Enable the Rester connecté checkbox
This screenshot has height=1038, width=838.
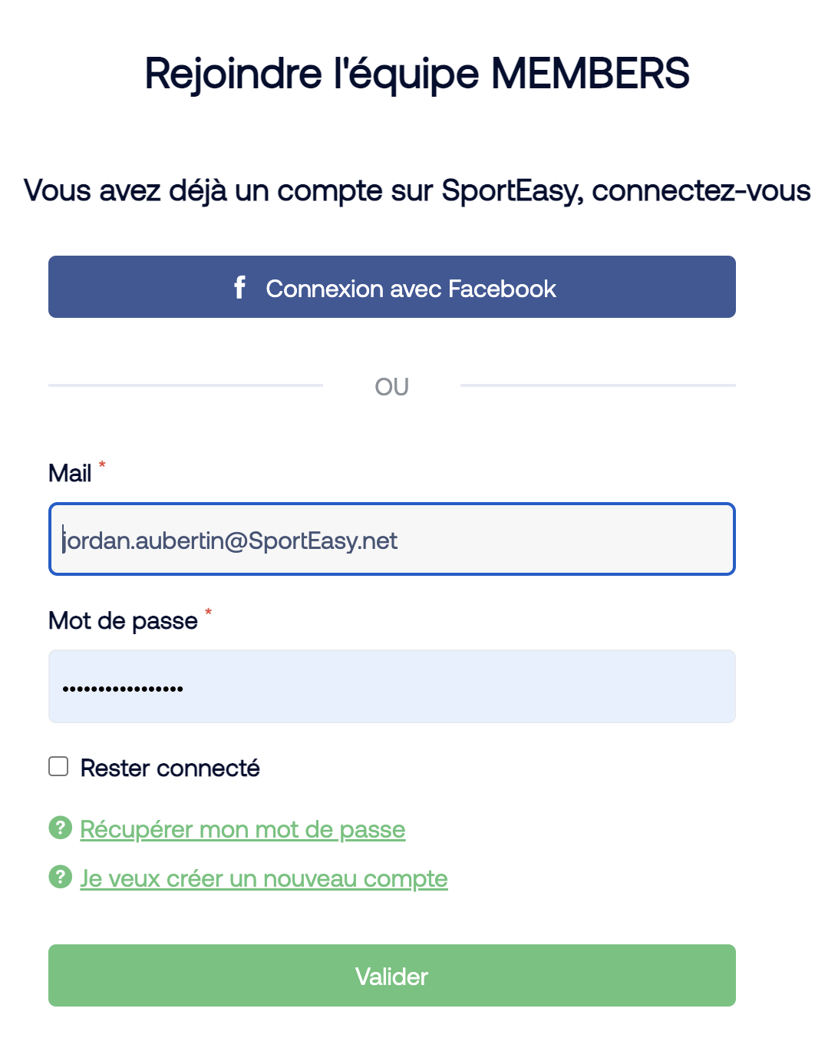58,766
